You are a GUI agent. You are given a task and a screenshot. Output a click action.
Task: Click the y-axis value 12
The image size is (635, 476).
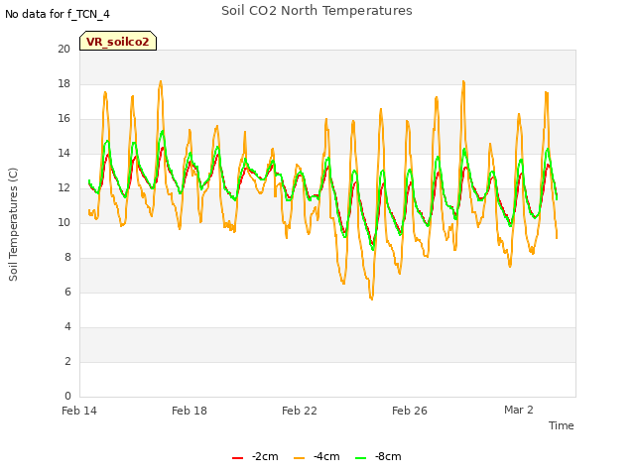[x=63, y=188]
